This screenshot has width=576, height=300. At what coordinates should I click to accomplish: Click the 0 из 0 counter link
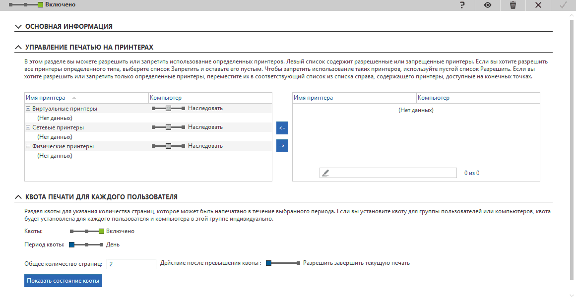pos(472,173)
